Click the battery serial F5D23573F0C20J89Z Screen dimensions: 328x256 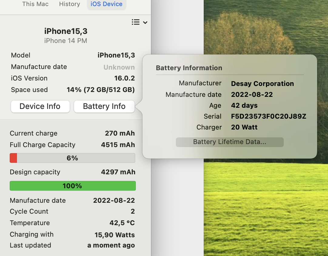click(269, 116)
